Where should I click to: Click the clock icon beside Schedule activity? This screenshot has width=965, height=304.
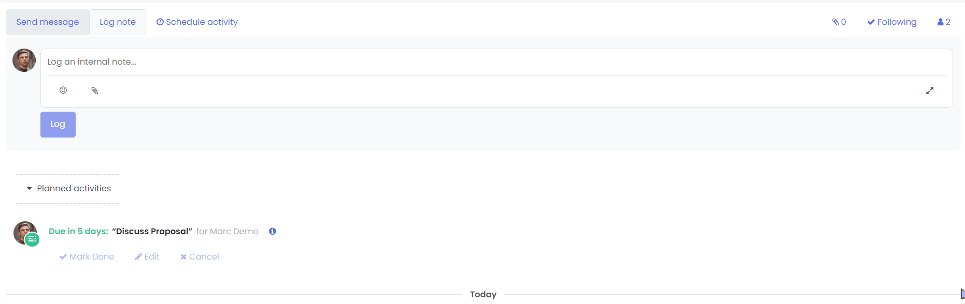click(160, 22)
